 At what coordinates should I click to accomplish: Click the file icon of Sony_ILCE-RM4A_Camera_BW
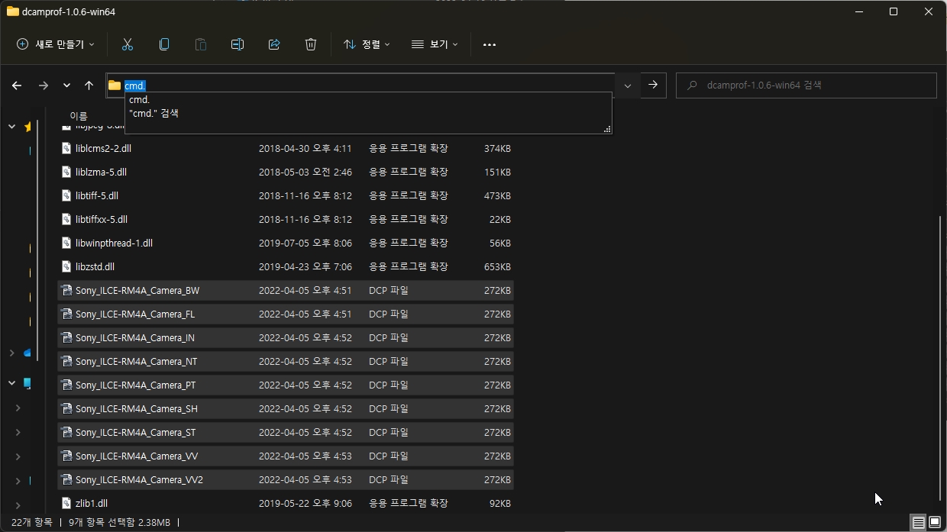[x=66, y=291]
